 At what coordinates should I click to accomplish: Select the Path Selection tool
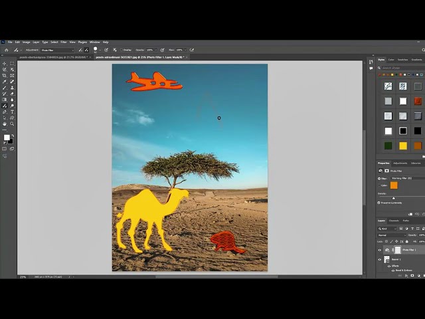(5, 118)
